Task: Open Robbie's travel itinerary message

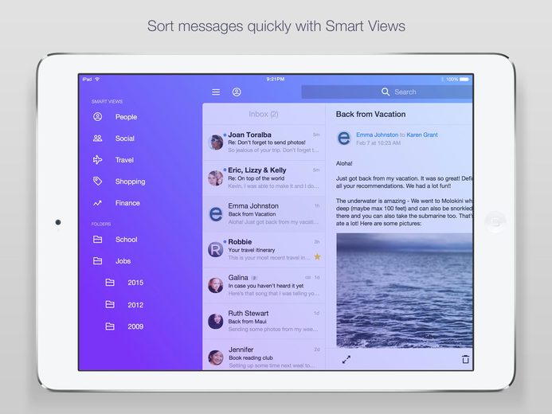Action: coord(264,250)
